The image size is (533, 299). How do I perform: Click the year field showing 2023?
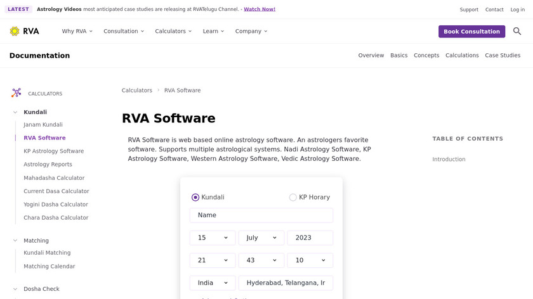coord(310,238)
